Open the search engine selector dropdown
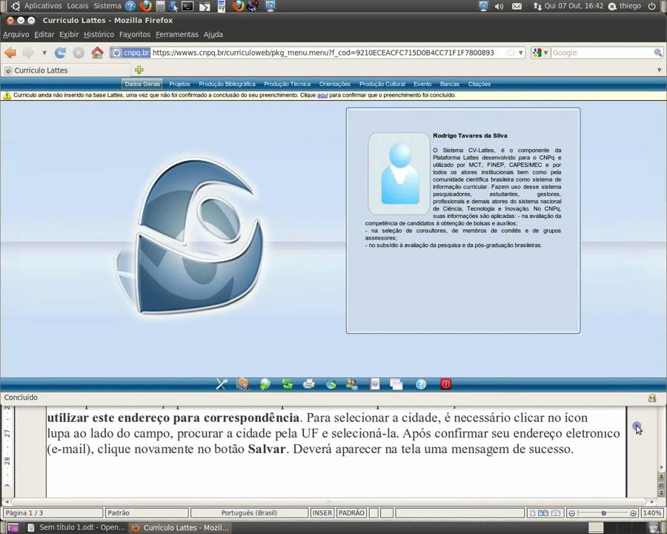This screenshot has height=534, width=667. [x=545, y=53]
